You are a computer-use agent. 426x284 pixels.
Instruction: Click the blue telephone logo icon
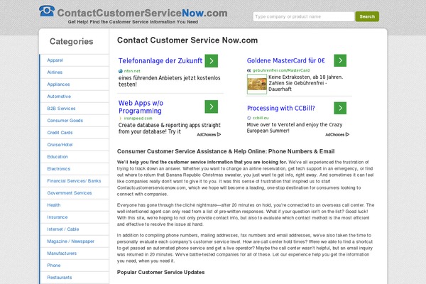tap(47, 11)
